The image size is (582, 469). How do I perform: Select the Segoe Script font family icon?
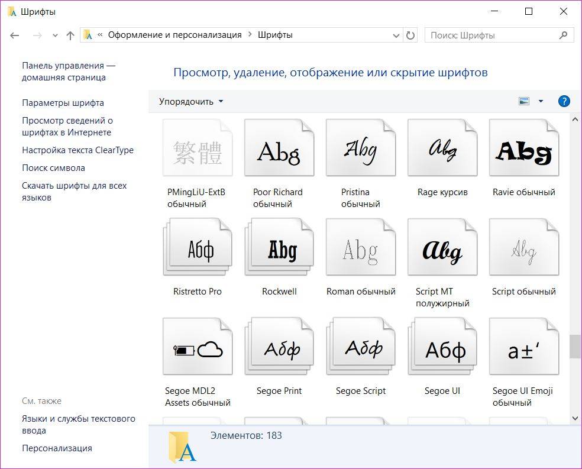[361, 347]
